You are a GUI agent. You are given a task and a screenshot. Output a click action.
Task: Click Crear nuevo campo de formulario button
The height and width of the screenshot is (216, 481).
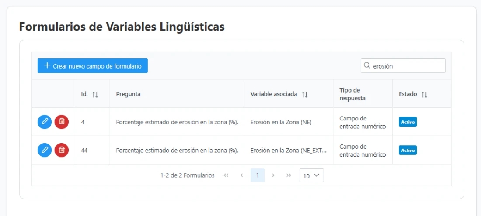(93, 66)
